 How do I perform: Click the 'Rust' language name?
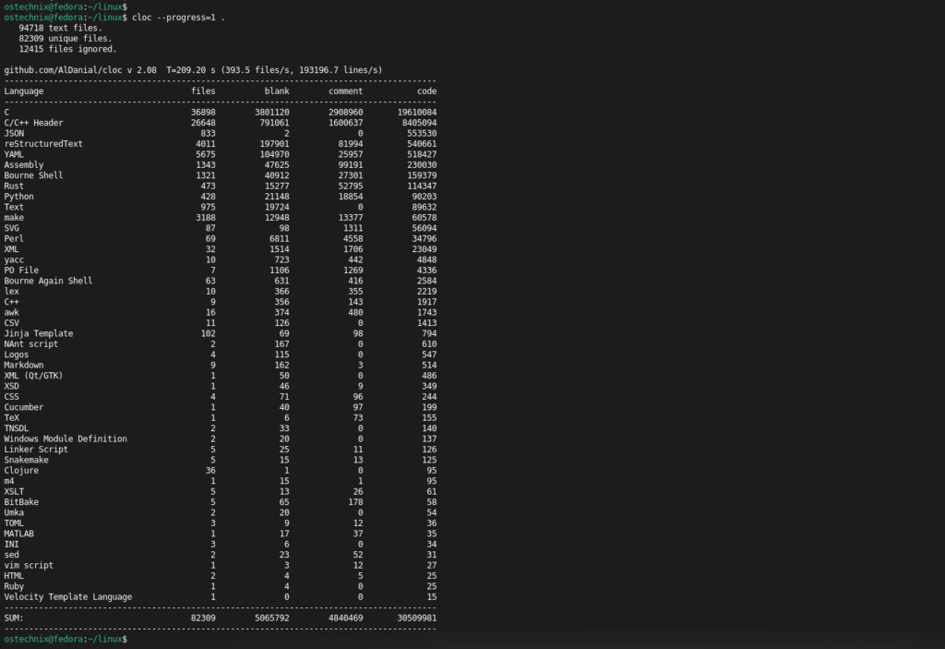click(14, 186)
